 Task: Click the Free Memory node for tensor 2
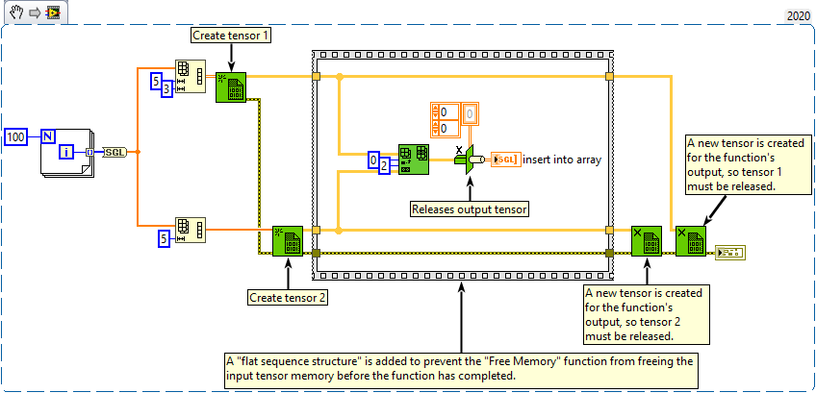coord(646,240)
